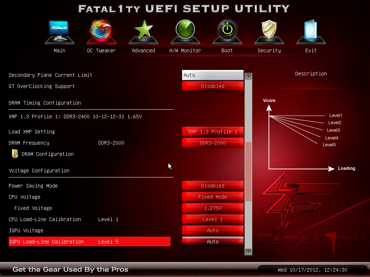Switch to the Advanced label
Viewport: 370px width, 277px height.
tap(143, 50)
